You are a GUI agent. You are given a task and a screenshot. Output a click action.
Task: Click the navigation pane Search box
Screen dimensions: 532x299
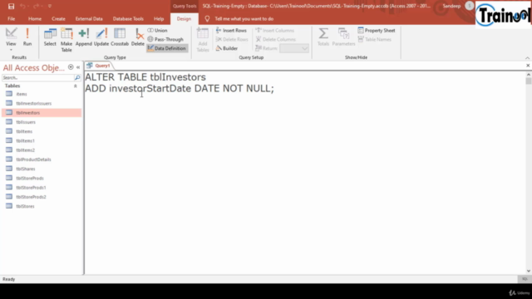click(38, 77)
